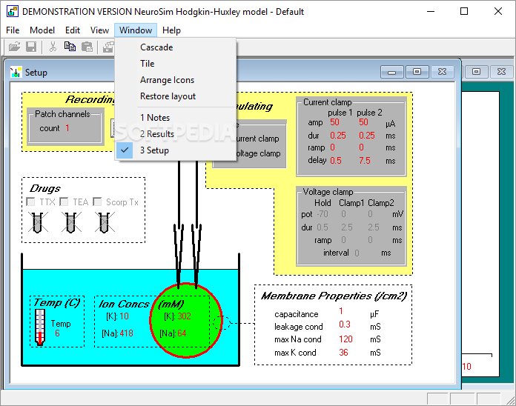Click the Hold pot value -70
Screen dimensions: 516x406
point(322,214)
